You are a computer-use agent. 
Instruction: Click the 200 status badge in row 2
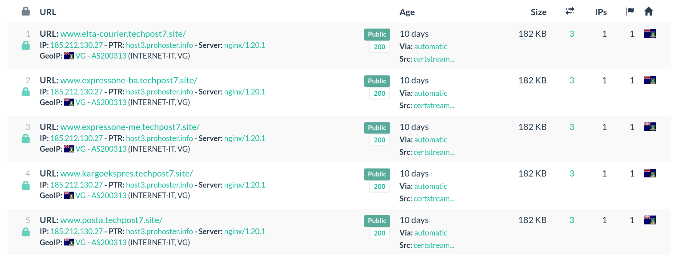pos(379,94)
